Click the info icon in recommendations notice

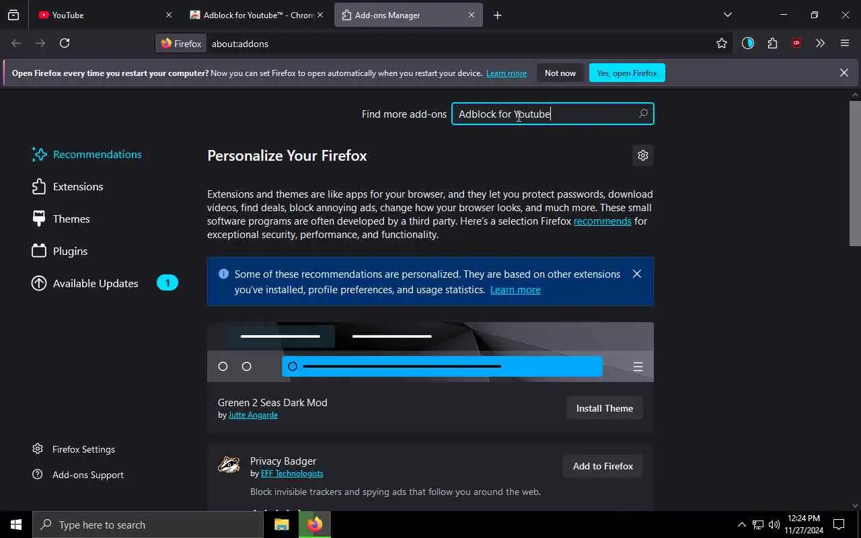click(x=223, y=274)
